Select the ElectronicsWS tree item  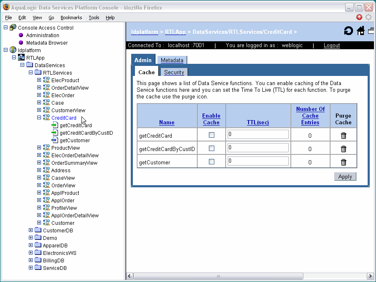tap(60, 253)
